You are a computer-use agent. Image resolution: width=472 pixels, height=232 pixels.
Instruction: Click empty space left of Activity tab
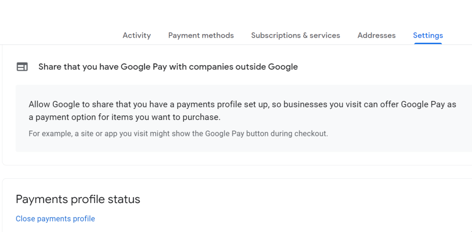point(60,35)
